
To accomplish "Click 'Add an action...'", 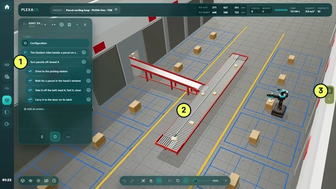I will (x=34, y=109).
